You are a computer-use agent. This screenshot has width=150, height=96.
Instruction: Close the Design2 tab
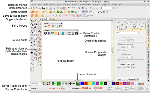[56, 19]
